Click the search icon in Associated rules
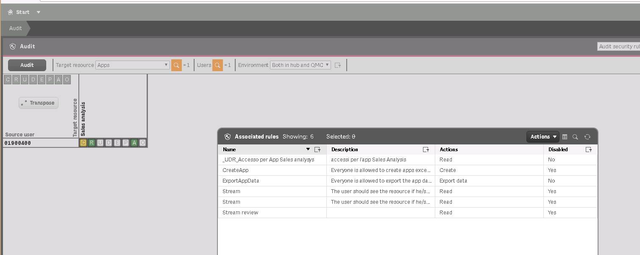The image size is (640, 255). click(x=575, y=137)
